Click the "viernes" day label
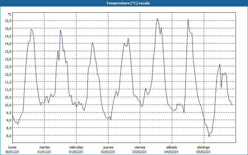Screen dimensions: 248x155 (140, 147)
